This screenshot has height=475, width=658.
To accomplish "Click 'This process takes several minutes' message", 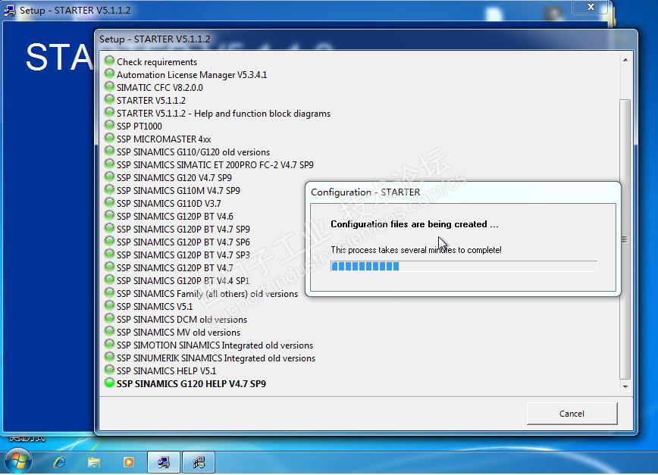I will click(x=416, y=250).
